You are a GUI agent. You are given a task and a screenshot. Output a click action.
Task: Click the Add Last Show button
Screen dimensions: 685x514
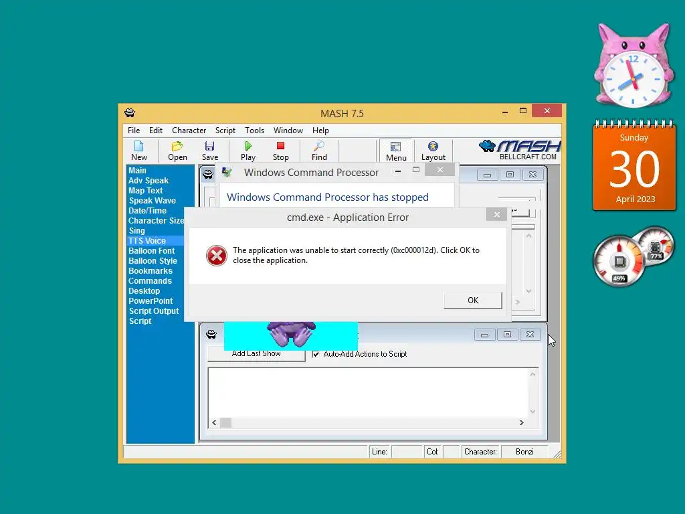256,353
